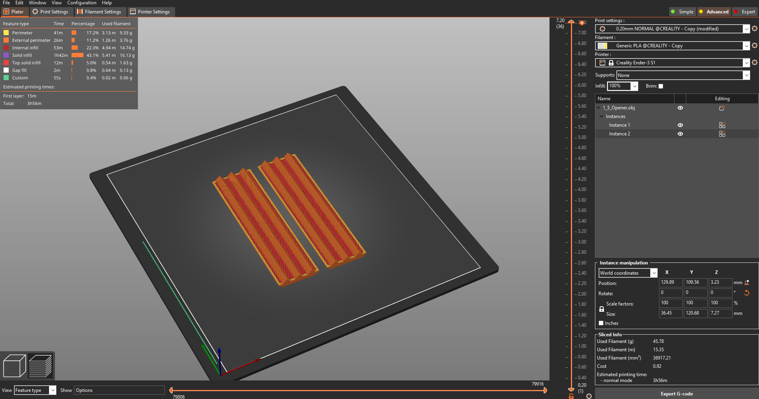
Task: Open the Configuration menu
Action: coord(81,3)
